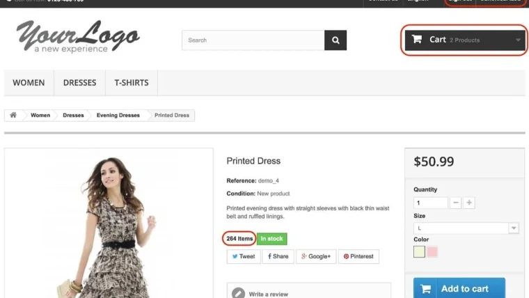Image resolution: width=529 pixels, height=298 pixels.
Task: Go to Dresses breadcrumb link
Action: click(73, 116)
